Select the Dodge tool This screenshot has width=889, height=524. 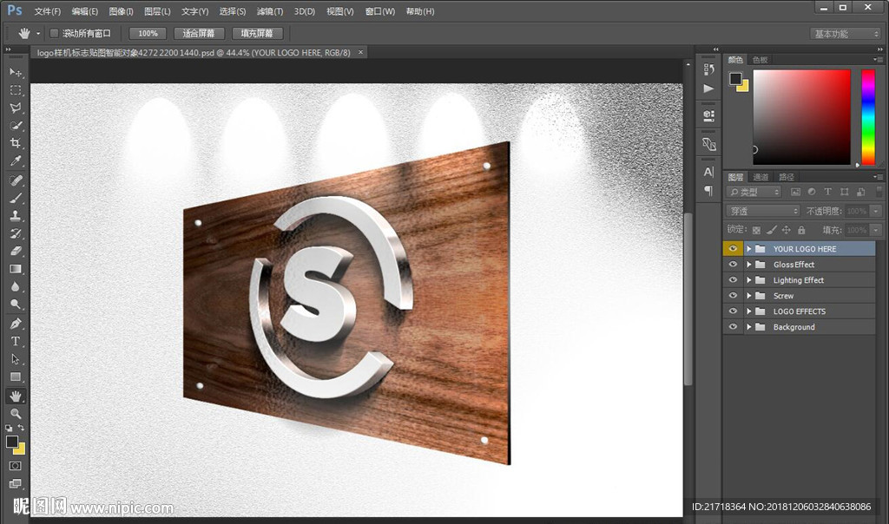pos(16,305)
